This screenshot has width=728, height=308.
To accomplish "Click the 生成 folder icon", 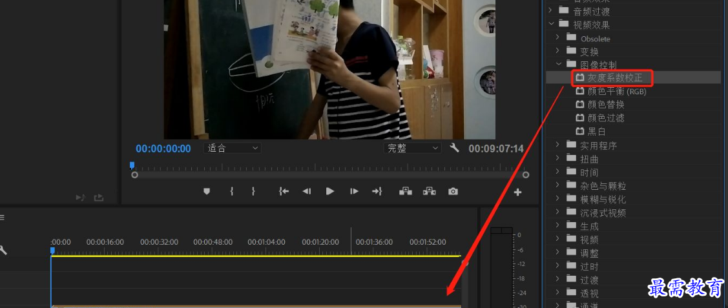I will [571, 226].
